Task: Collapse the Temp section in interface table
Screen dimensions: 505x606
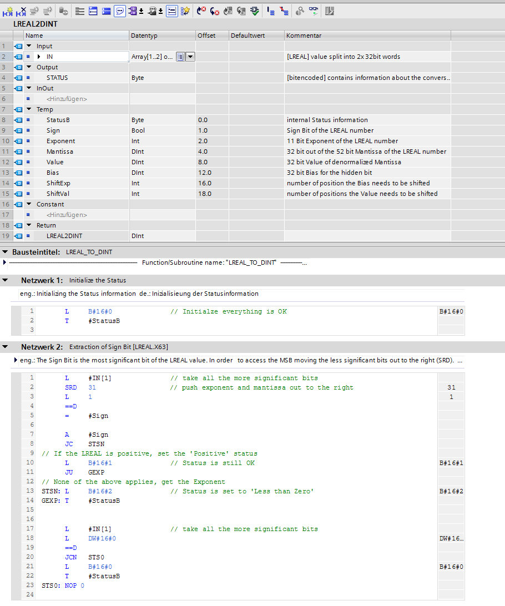Action: tap(29, 109)
